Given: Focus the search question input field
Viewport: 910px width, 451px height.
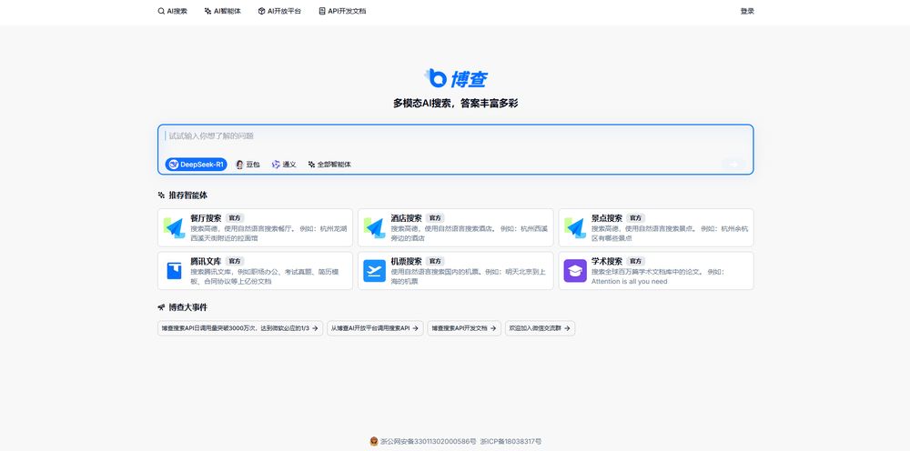Looking at the screenshot, I should [455, 136].
